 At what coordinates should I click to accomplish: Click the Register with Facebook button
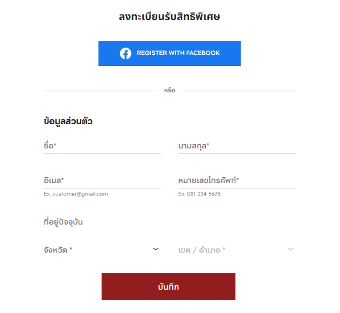(170, 53)
